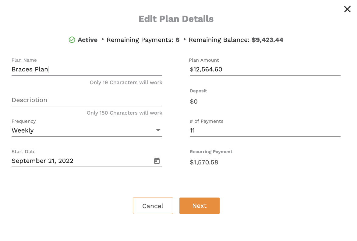Click the September 21, 2022 start date field

click(87, 161)
